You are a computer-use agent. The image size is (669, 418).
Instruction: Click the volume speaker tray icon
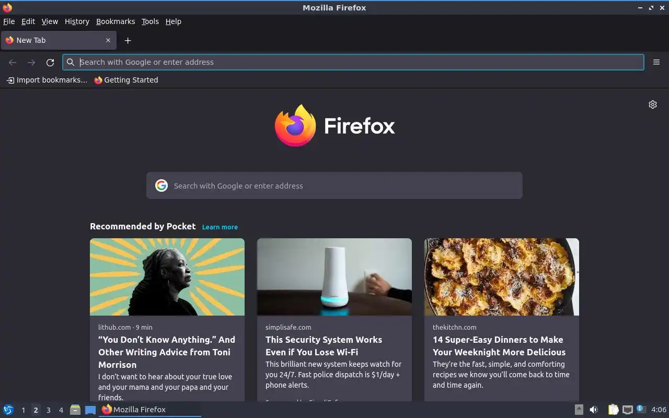pyautogui.click(x=594, y=410)
